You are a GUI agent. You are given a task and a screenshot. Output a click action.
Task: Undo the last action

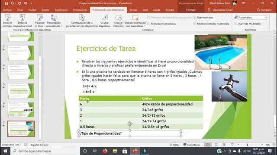pyautogui.click(x=12, y=3)
